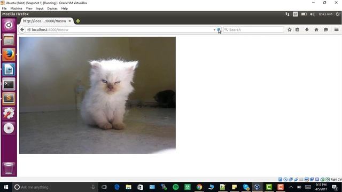Open the En keyboard layout indicator
342x192 pixels.
295,14
